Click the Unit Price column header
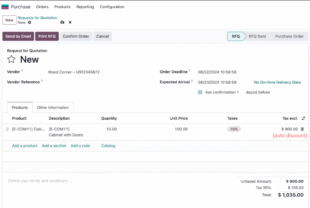The image size is (310, 208). coord(179,118)
